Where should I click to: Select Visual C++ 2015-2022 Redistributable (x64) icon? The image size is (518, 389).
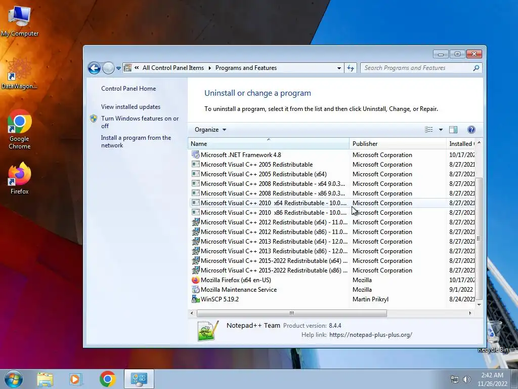coord(196,260)
